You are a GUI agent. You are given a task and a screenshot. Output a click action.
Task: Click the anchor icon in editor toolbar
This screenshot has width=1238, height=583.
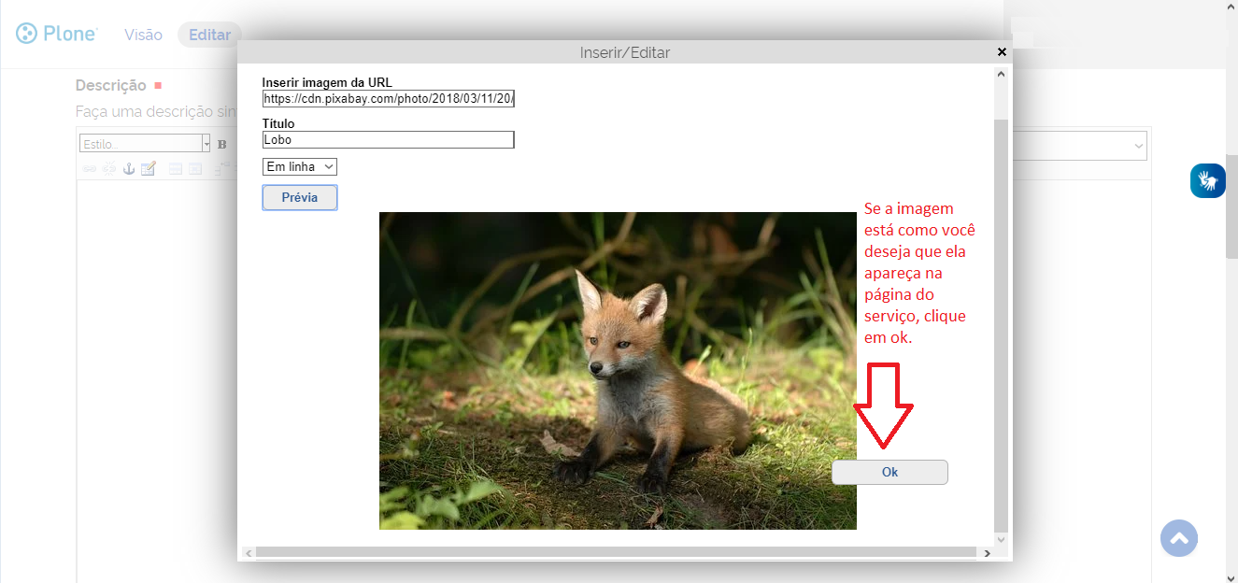coord(129,168)
